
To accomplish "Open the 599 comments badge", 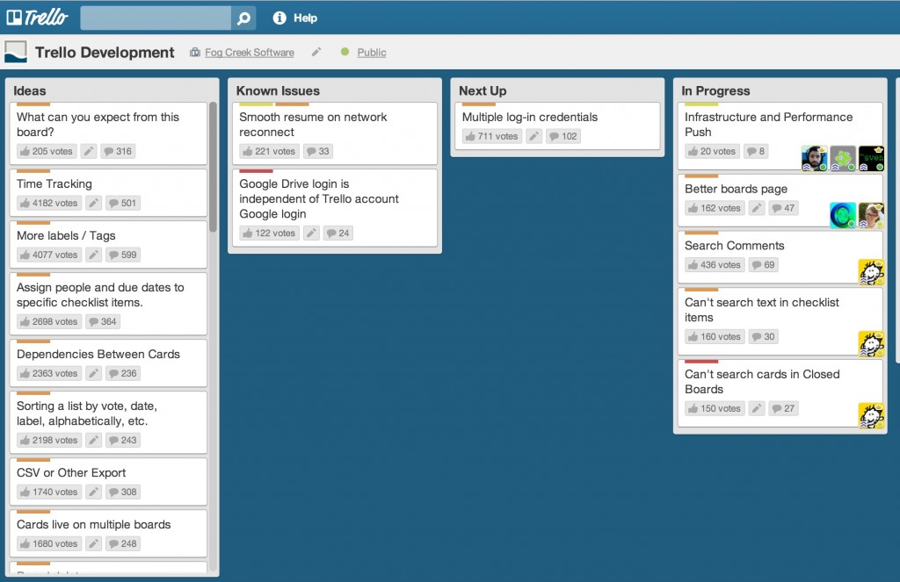I will (x=123, y=255).
